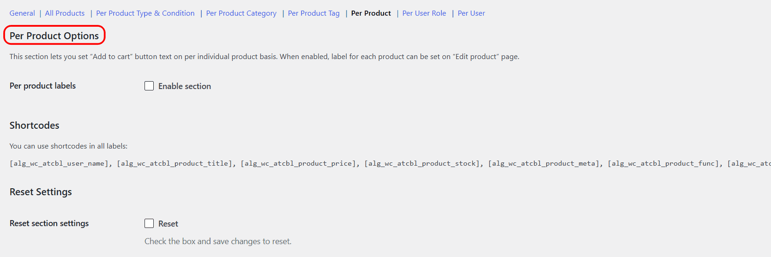Click the Reset Settings heading
The image size is (771, 257).
[41, 192]
